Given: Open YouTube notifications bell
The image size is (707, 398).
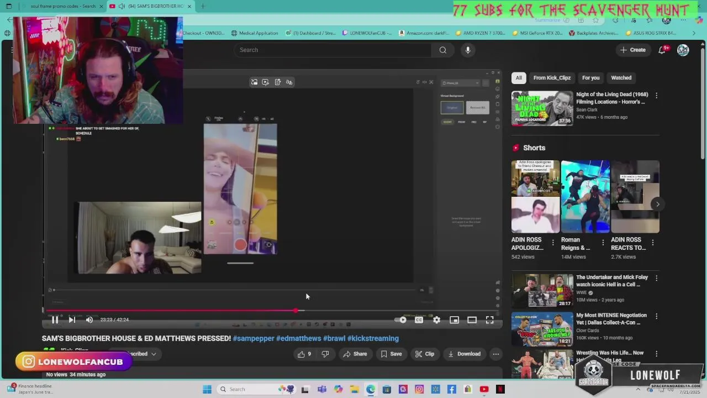Looking at the screenshot, I should pyautogui.click(x=662, y=50).
